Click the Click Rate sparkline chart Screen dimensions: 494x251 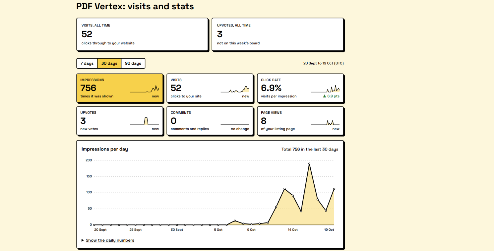325,89
